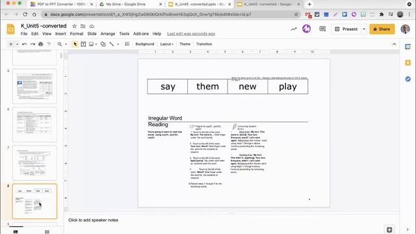Image resolution: width=416 pixels, height=234 pixels.
Task: Show side panel chevron
Action: pos(408,229)
